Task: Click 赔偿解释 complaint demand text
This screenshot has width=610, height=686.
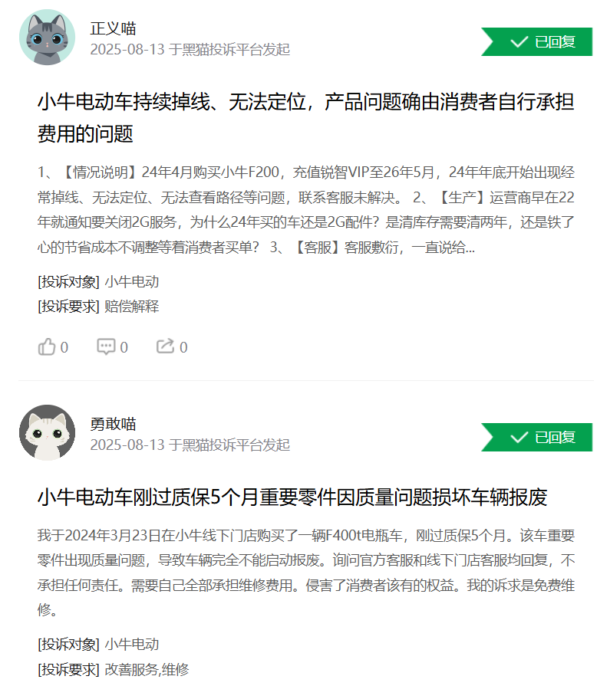Action: tap(132, 307)
